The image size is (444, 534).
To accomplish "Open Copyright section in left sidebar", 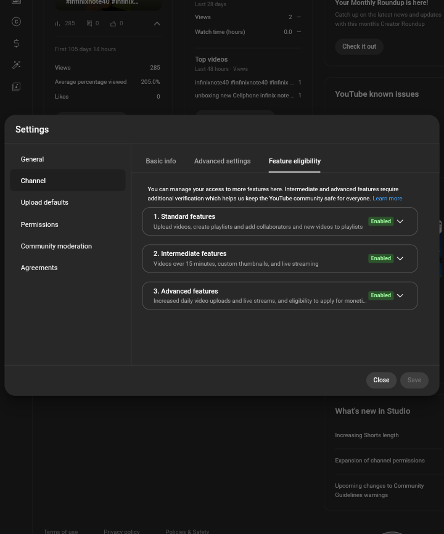I will [x=16, y=22].
